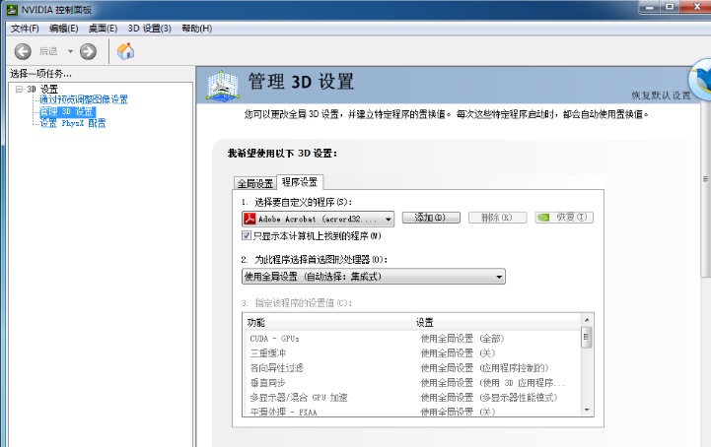
Task: Click the 使用全局设置 (应用程序控制的) value
Action: (484, 368)
